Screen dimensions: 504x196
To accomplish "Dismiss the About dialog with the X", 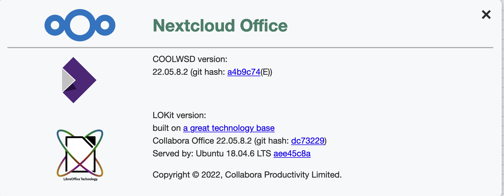I will (x=486, y=15).
